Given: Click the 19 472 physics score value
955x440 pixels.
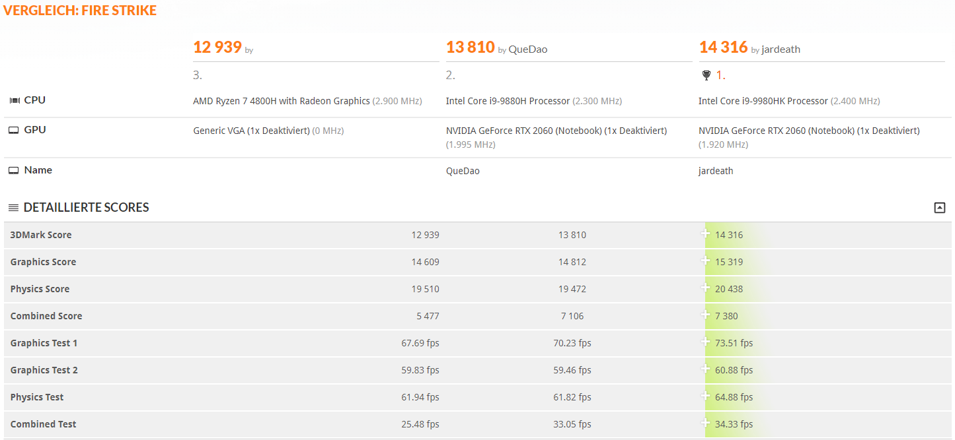Looking at the screenshot, I should click(x=572, y=289).
